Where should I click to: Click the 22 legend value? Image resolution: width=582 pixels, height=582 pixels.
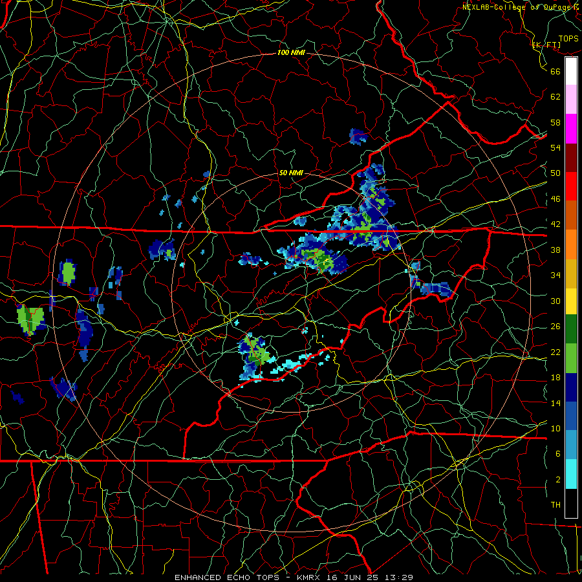tap(555, 352)
